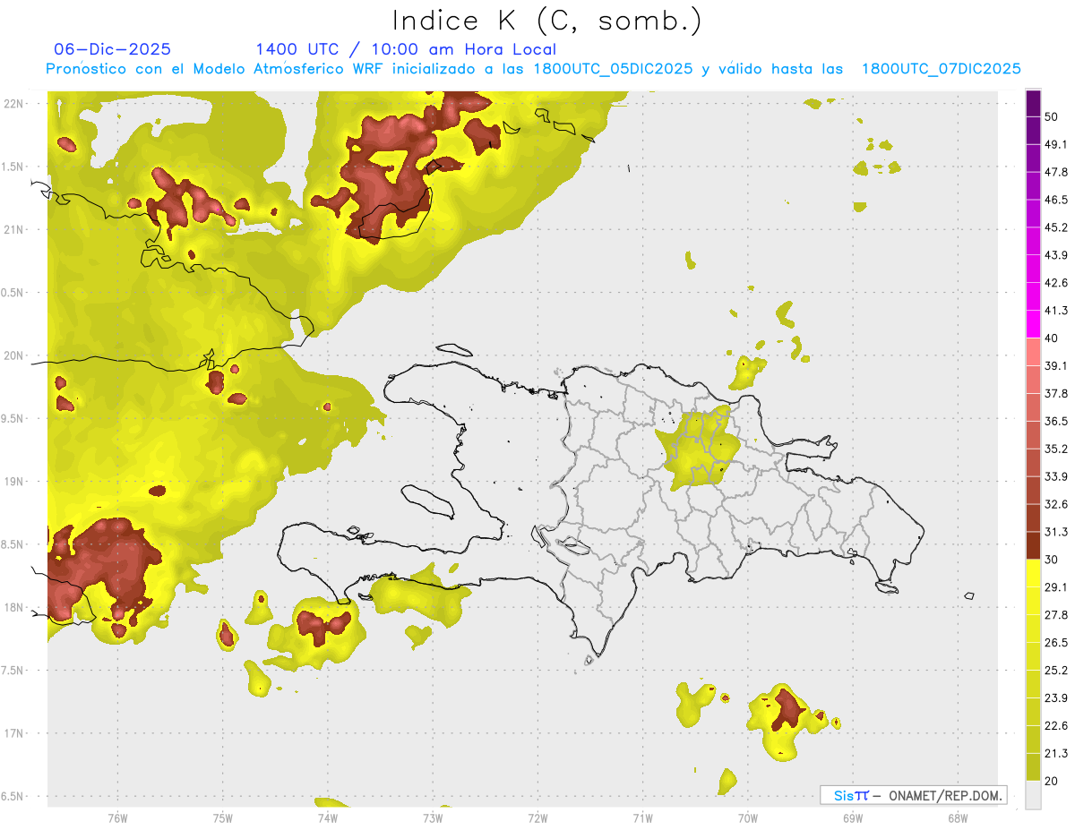The image size is (1075, 830).
Task: Click the legend value 49.1
Action: (x=1056, y=144)
